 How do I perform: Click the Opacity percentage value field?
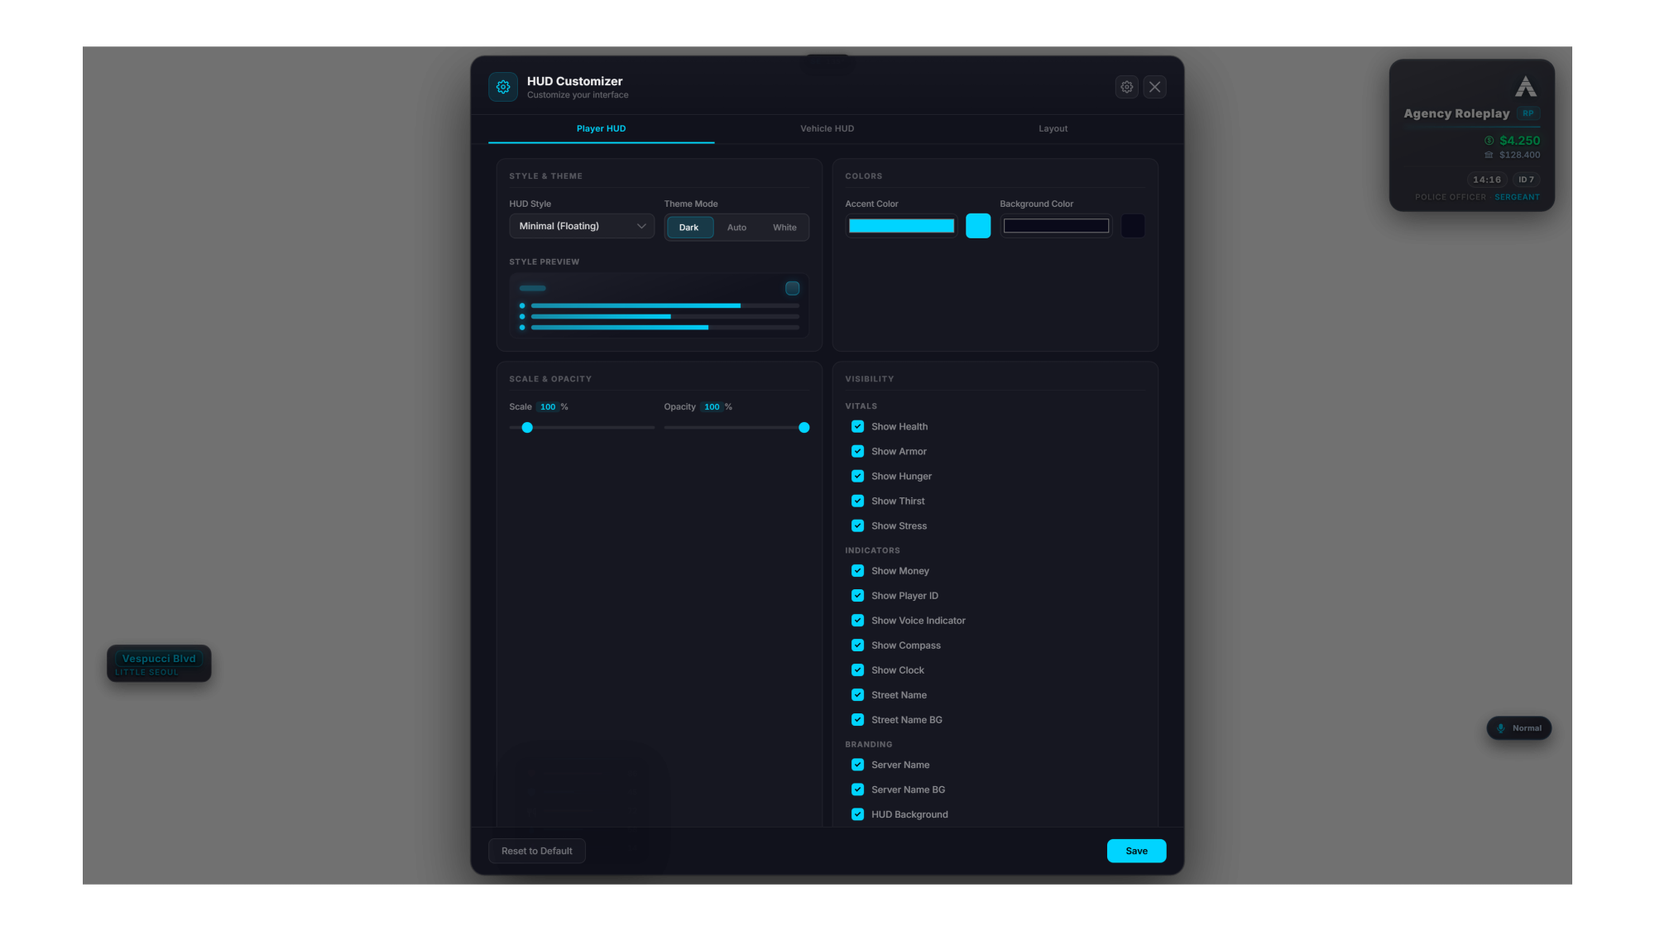pos(712,407)
